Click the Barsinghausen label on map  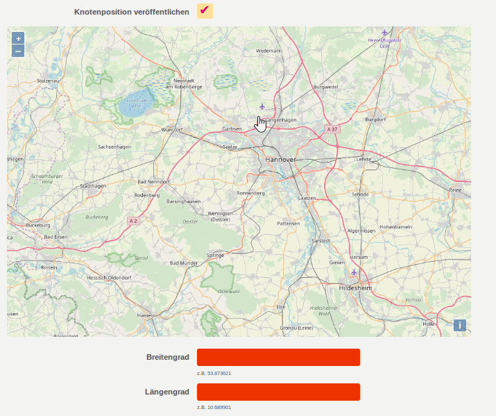[183, 201]
